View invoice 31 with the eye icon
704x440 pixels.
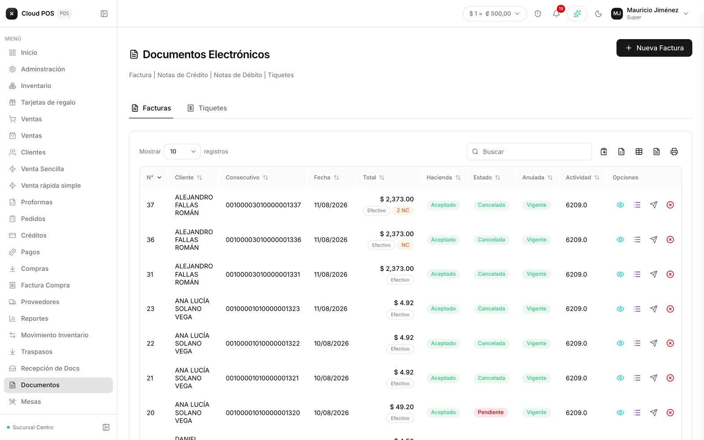coord(620,274)
